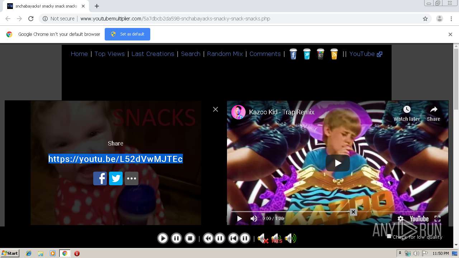Open the Chrome profile avatar
Viewport: 459px width, 258px height.
(x=439, y=19)
